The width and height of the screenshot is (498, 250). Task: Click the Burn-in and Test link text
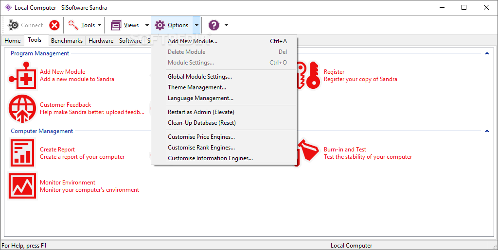345,150
